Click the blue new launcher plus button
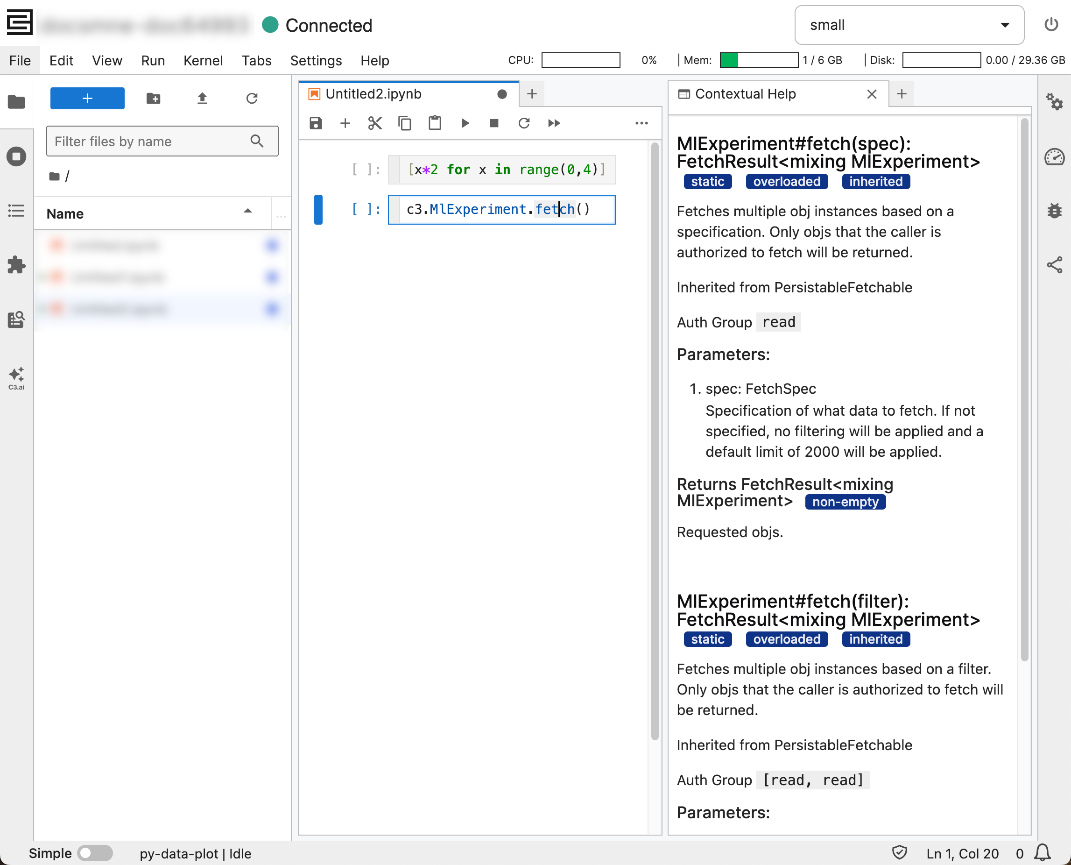This screenshot has height=865, width=1071. [87, 98]
